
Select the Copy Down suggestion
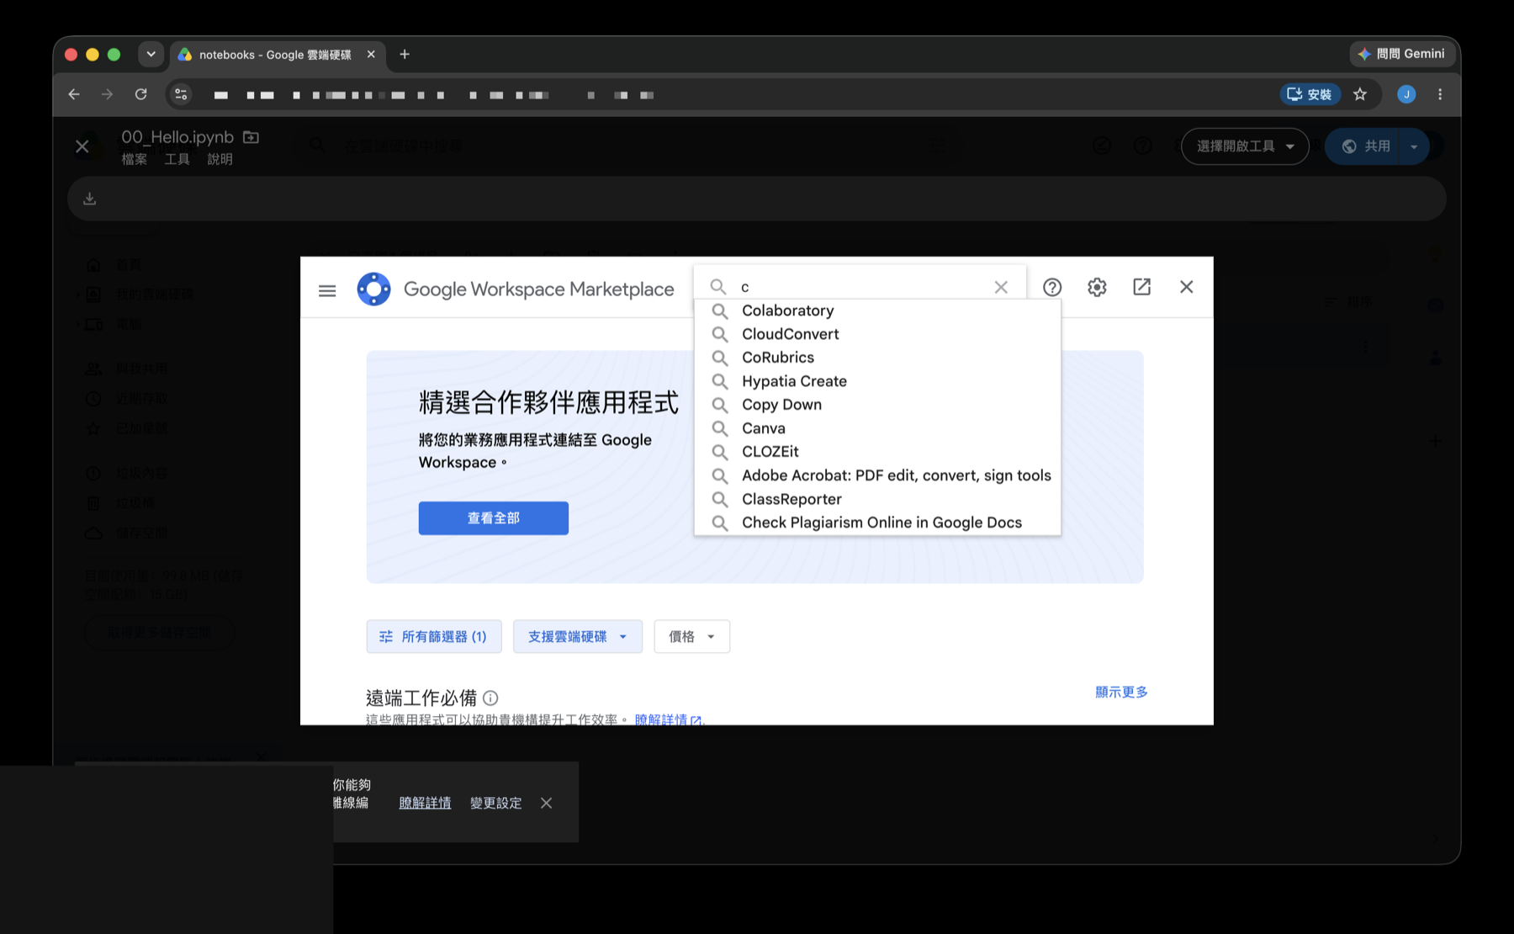(x=877, y=405)
